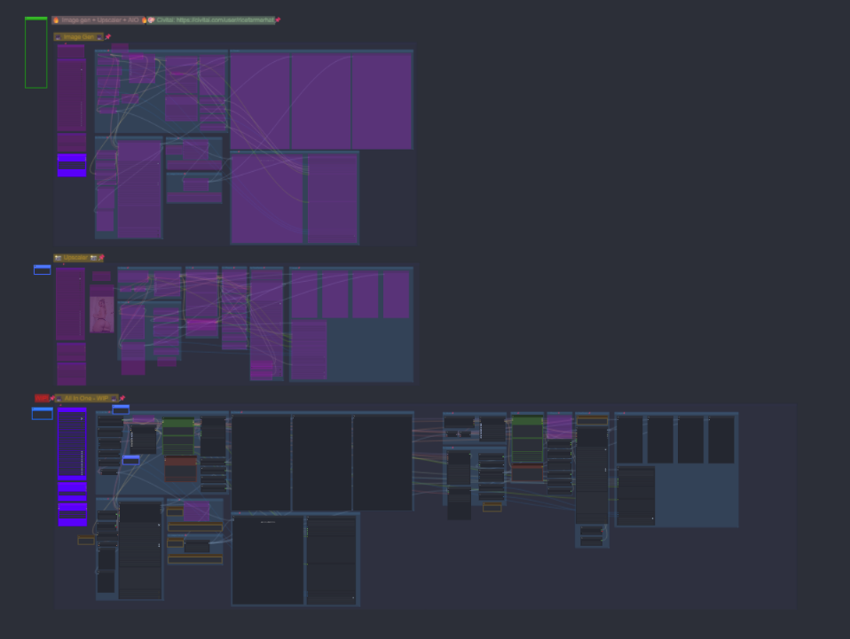Click the pin icon after the Civitai link
This screenshot has width=850, height=639.
[278, 20]
